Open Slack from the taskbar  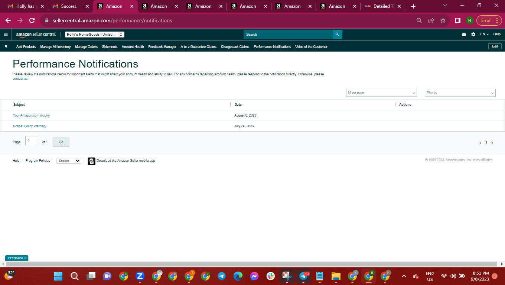[271, 276]
